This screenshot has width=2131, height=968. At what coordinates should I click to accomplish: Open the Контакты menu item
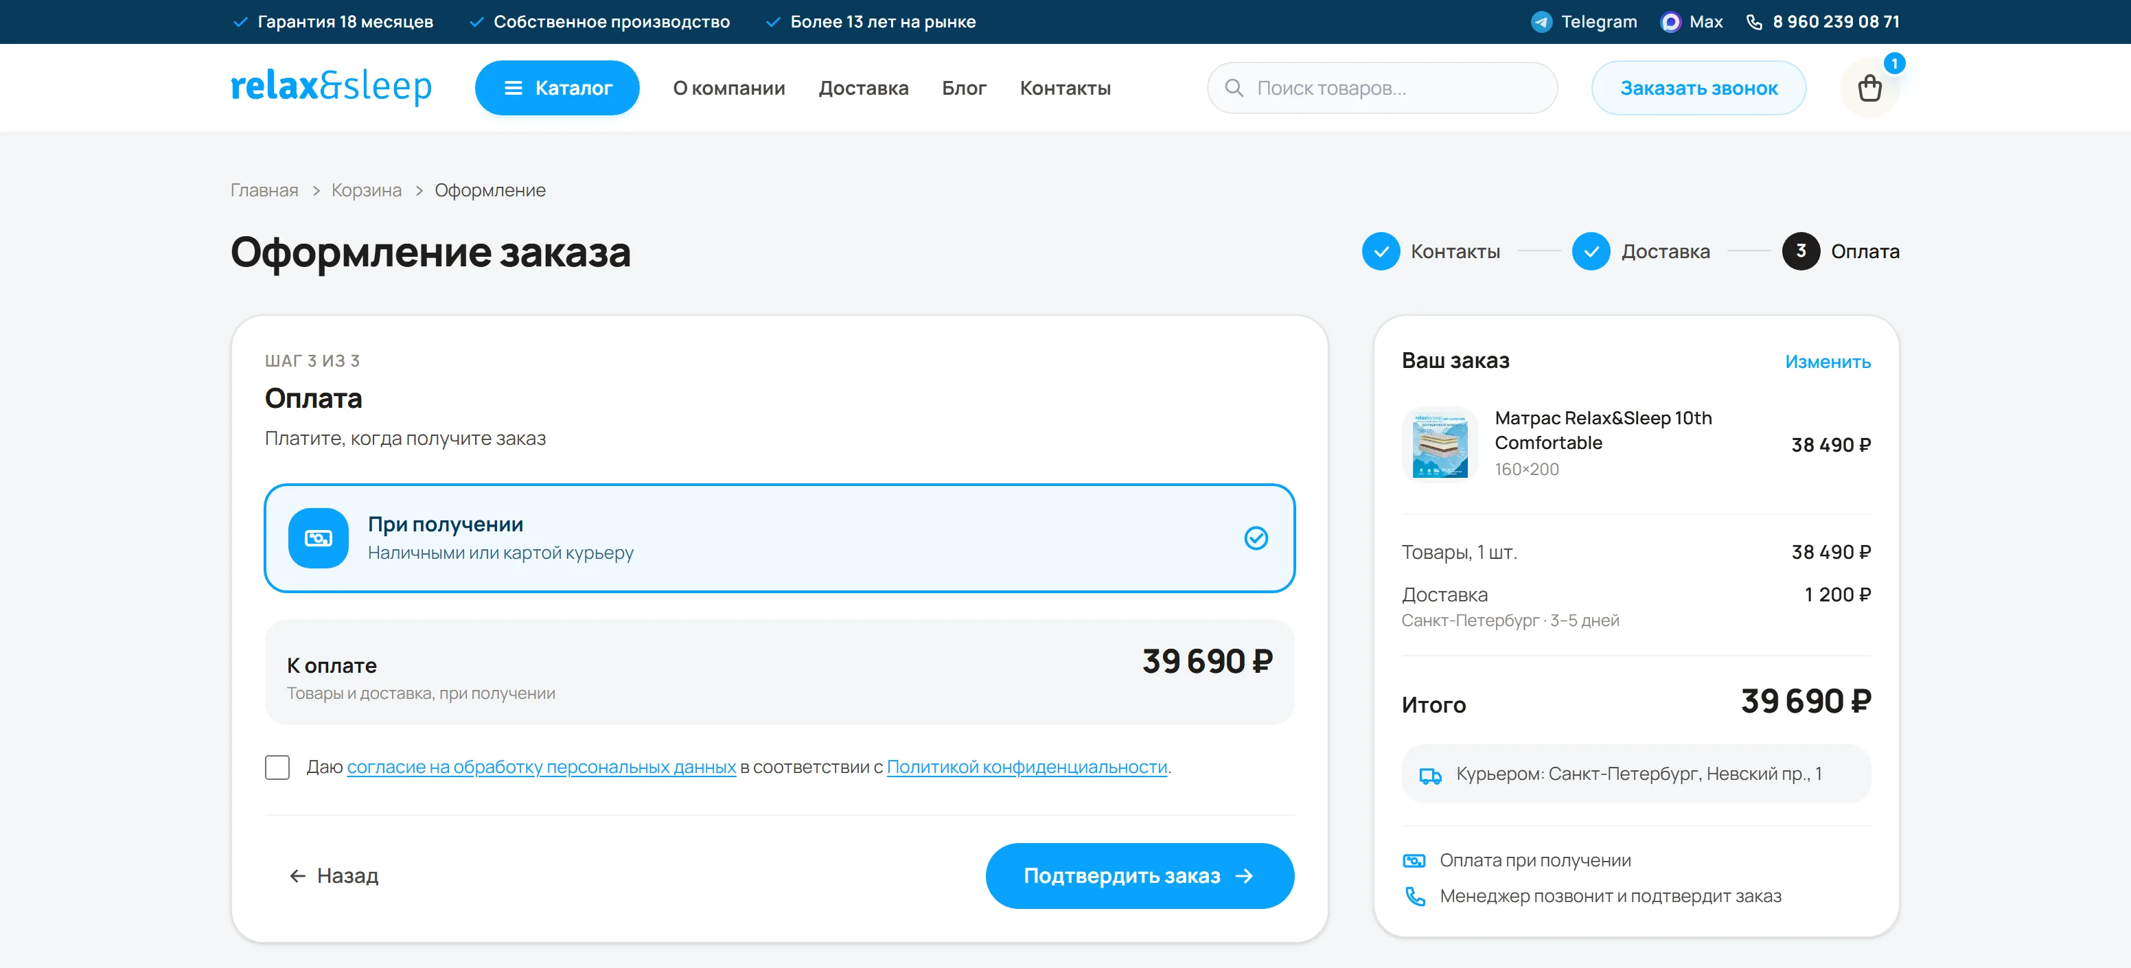[1065, 88]
